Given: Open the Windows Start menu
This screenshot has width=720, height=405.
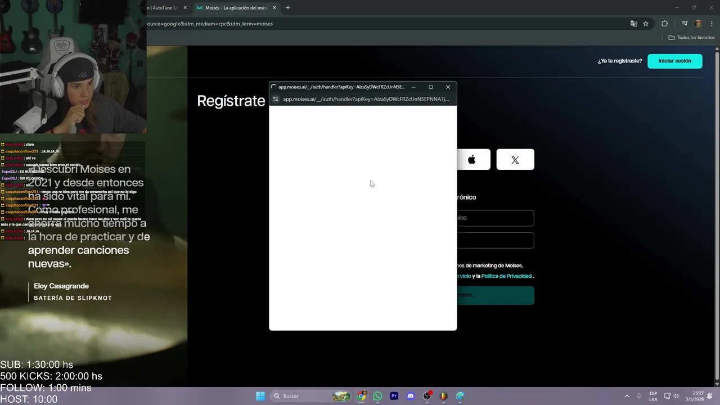Looking at the screenshot, I should 260,396.
